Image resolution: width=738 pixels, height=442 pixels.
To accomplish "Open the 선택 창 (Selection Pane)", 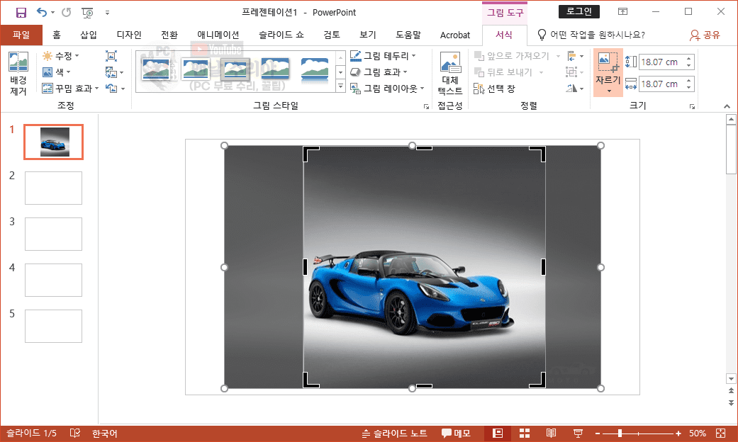I will click(495, 89).
